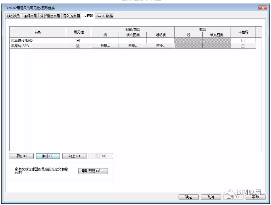Toggle visibility checkbox for 风系统-S/EAD
Viewport: 271px width, 205px height.
pos(78,40)
